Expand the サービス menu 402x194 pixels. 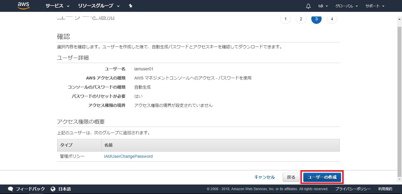point(57,6)
